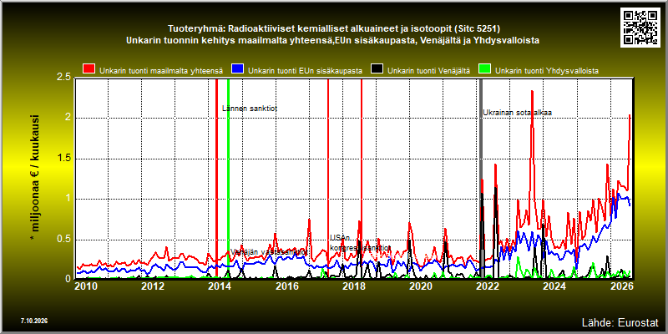This screenshot has width=668, height=334.
Task: Click the chart title line 'Tuoteryhmä: Radioaktiiviset'
Action: click(x=333, y=28)
